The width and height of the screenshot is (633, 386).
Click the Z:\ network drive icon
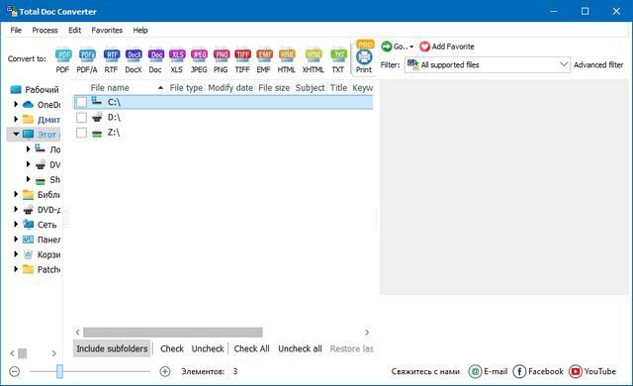tap(97, 133)
